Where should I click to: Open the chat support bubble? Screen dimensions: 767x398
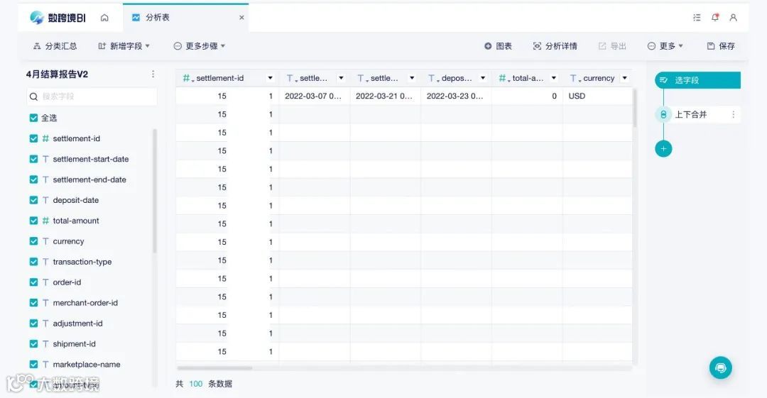(x=721, y=367)
